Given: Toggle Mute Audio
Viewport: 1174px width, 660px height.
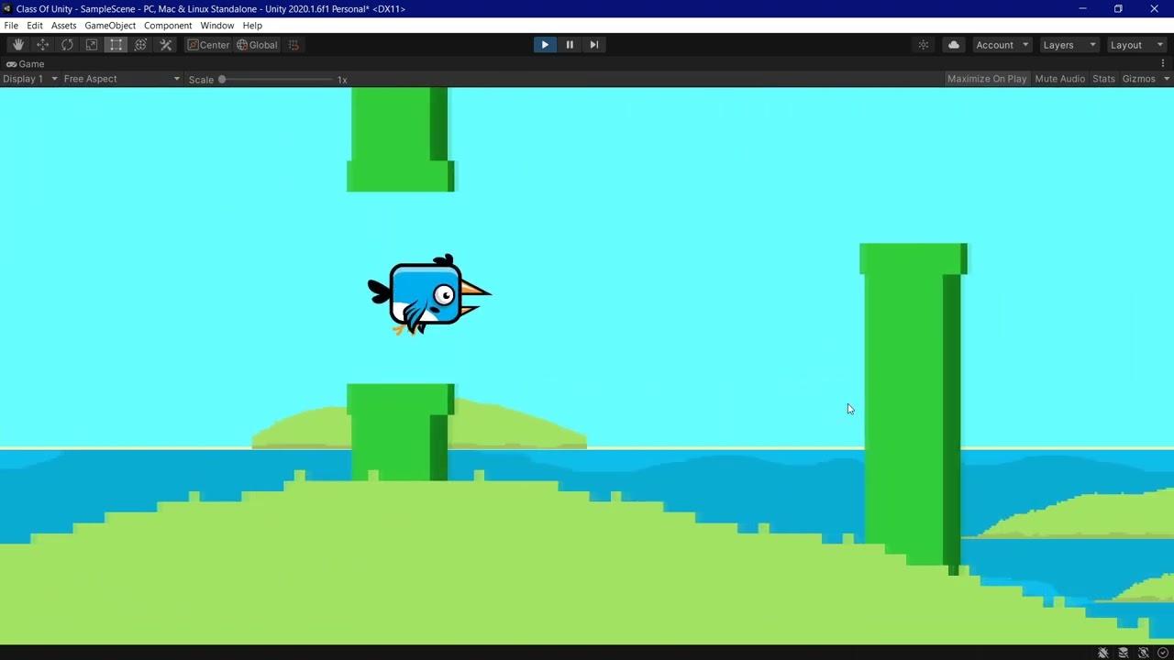Looking at the screenshot, I should pyautogui.click(x=1059, y=79).
